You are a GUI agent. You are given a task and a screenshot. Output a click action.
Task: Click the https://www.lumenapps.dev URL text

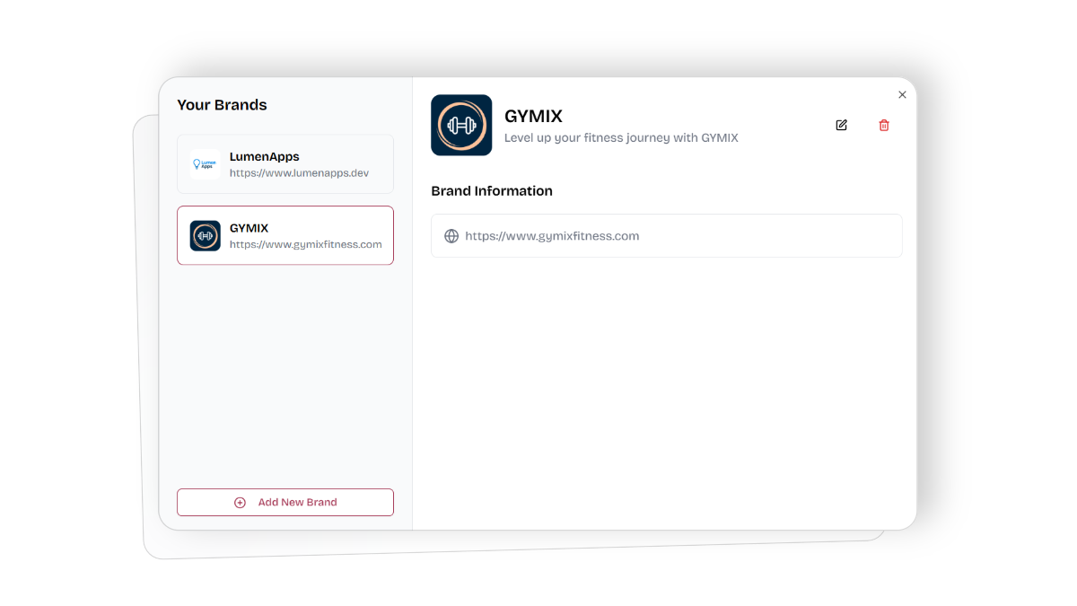click(299, 173)
